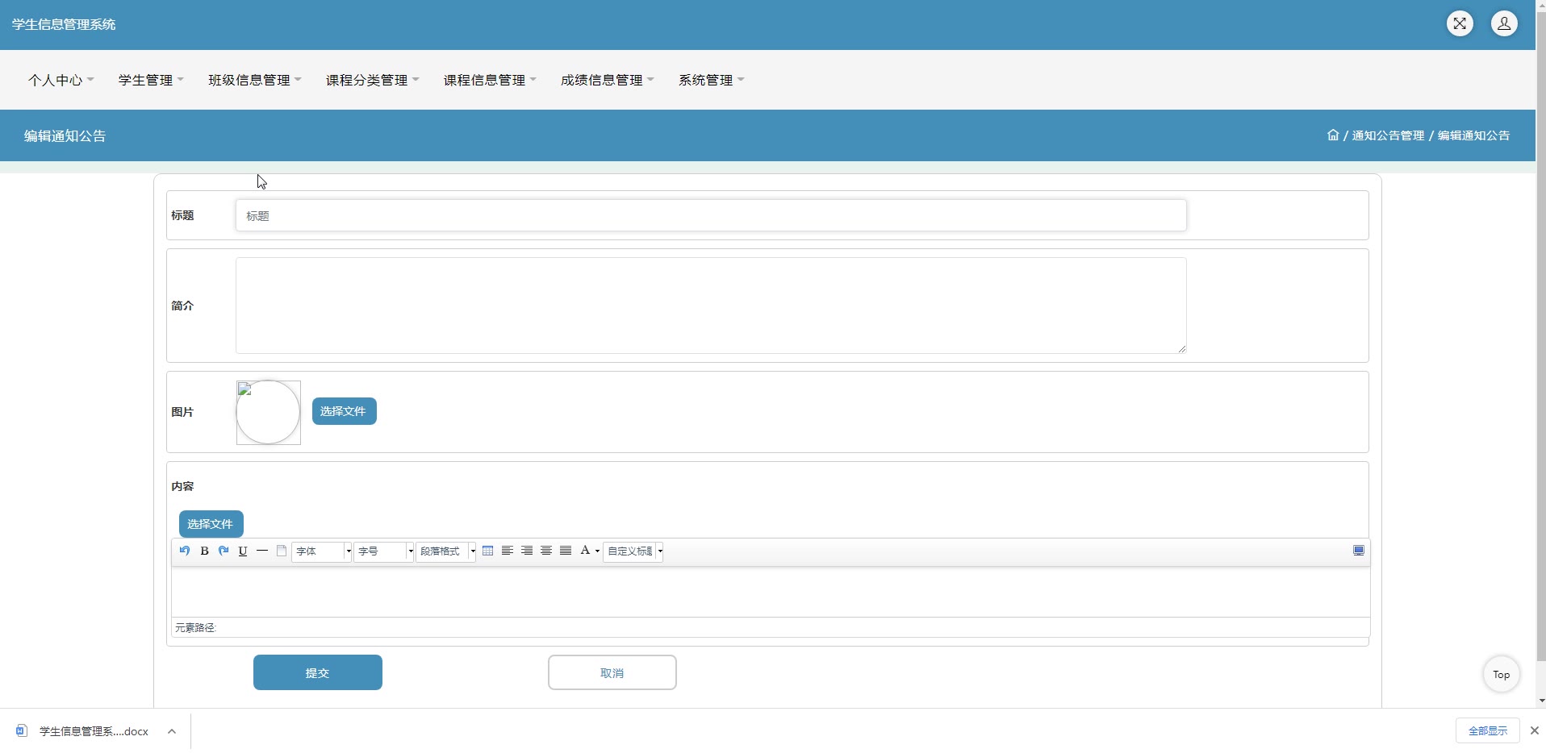Open 课程信息管理 menu

pyautogui.click(x=491, y=80)
